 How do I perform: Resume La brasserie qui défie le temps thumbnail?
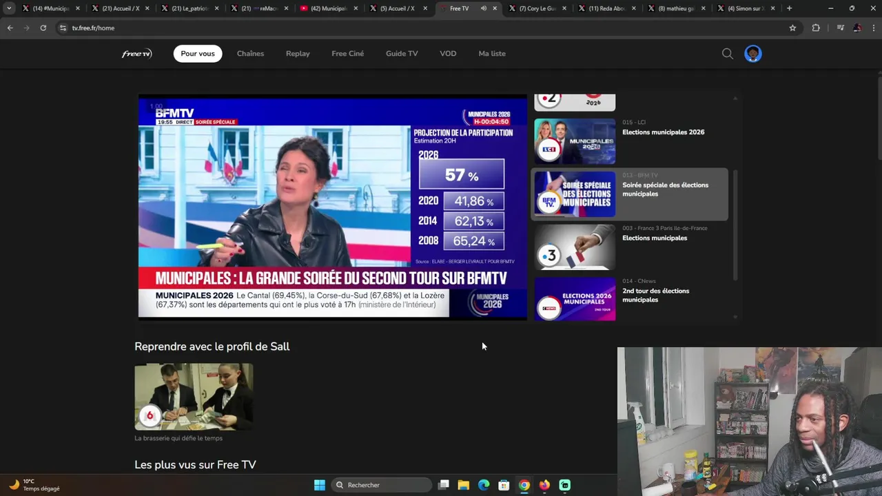pyautogui.click(x=194, y=397)
